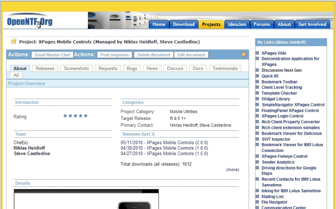Viewport: 336px width, 209px height.
Task: Open the XPages Login Control link
Action: tap(282, 116)
